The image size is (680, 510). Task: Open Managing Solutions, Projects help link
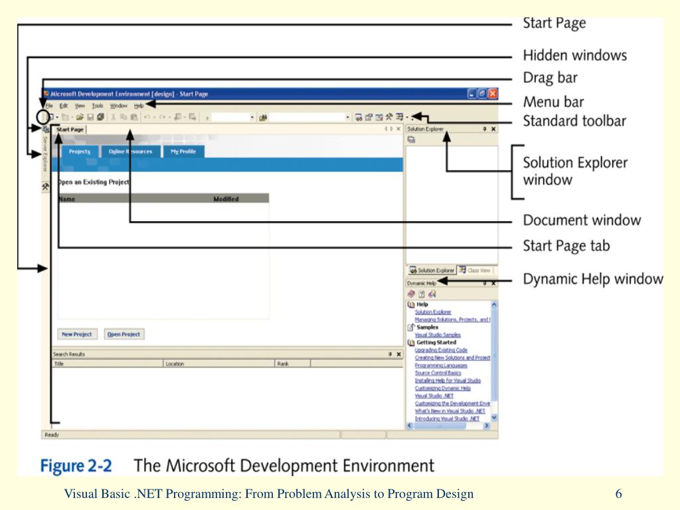click(x=452, y=319)
